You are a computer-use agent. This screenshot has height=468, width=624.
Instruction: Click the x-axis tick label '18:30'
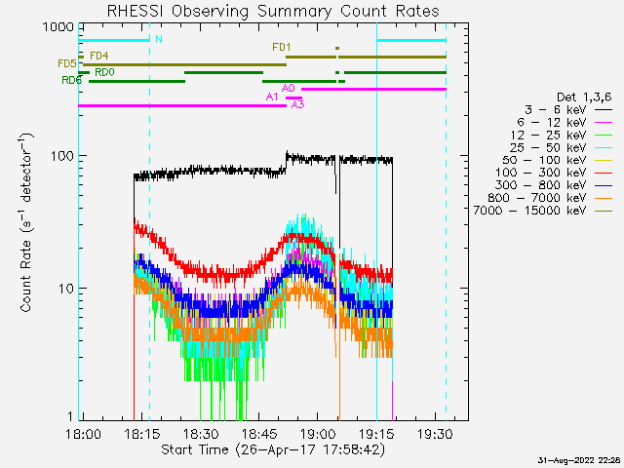[x=201, y=434]
